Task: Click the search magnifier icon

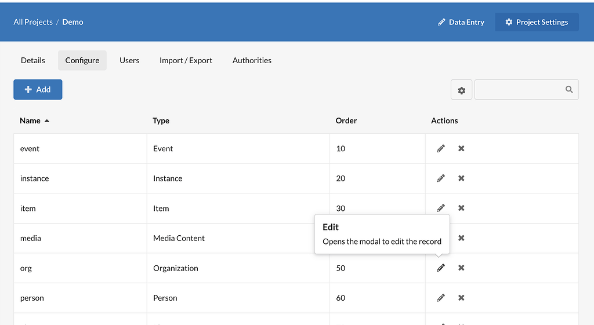Action: point(569,90)
